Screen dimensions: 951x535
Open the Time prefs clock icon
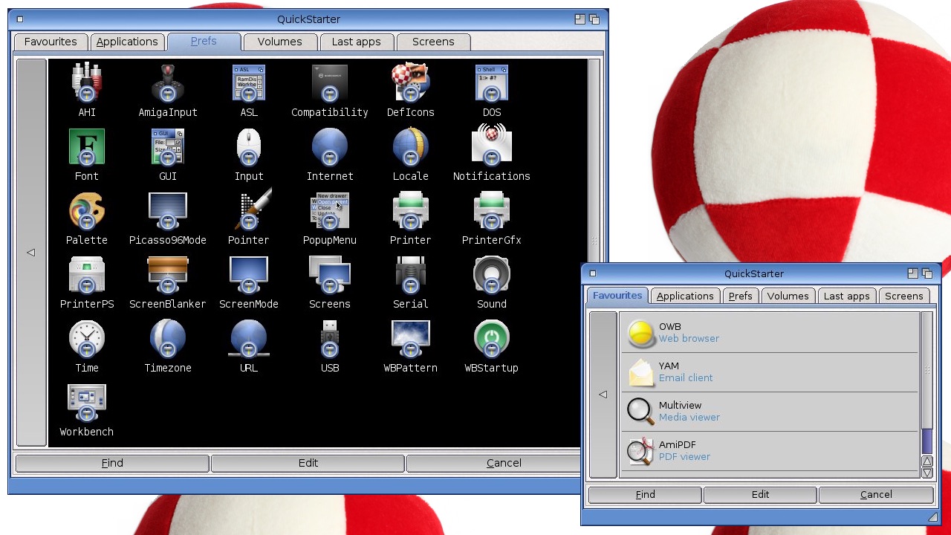pyautogui.click(x=87, y=339)
